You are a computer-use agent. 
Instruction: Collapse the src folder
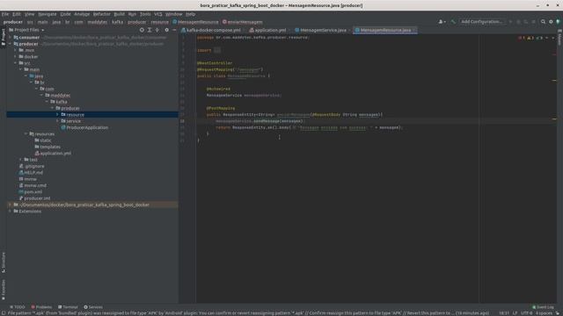pyautogui.click(x=15, y=63)
